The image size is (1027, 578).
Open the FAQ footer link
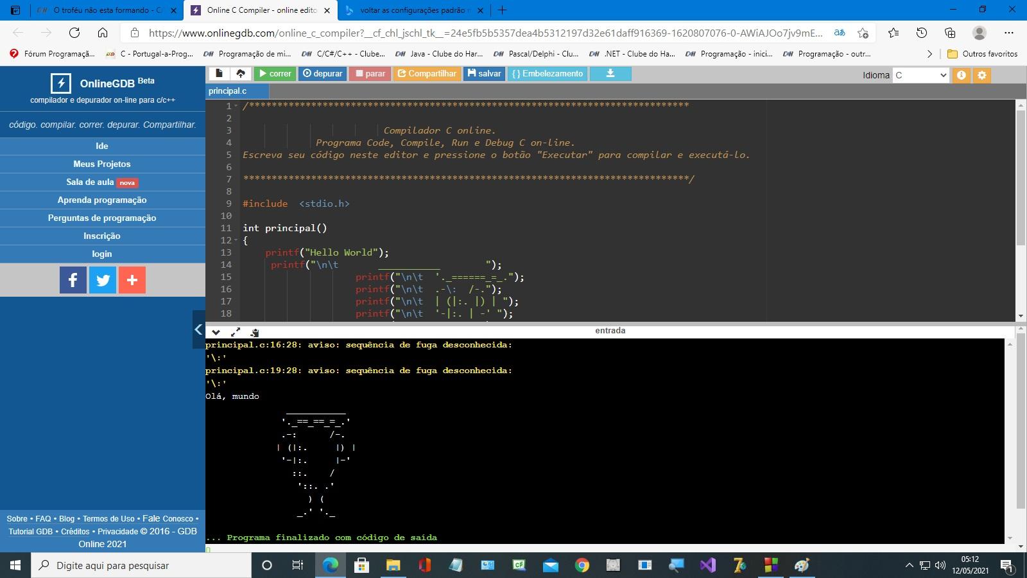pyautogui.click(x=43, y=519)
